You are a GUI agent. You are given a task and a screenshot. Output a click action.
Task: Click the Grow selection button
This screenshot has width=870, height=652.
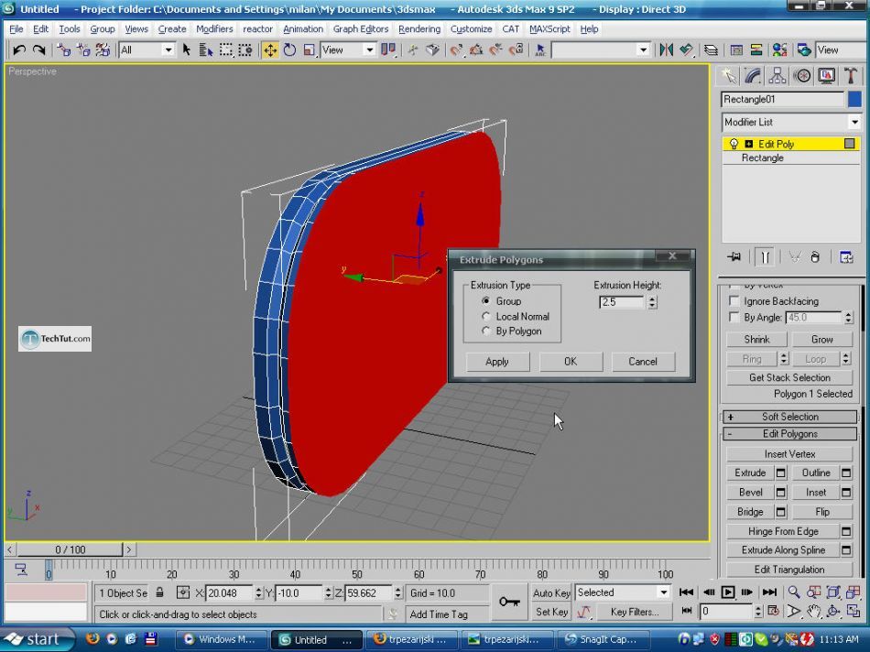(x=821, y=339)
